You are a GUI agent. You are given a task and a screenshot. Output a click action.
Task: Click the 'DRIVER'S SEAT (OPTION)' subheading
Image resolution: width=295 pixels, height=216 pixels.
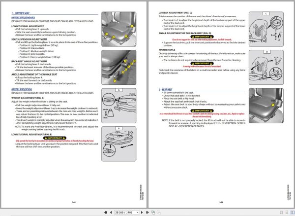(22, 89)
